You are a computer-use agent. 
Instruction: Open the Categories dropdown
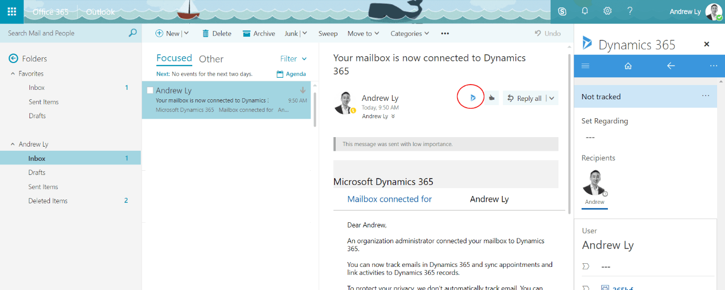pyautogui.click(x=410, y=33)
